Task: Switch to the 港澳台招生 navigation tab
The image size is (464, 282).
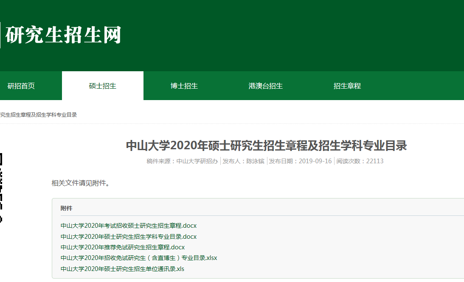Action: (265, 86)
